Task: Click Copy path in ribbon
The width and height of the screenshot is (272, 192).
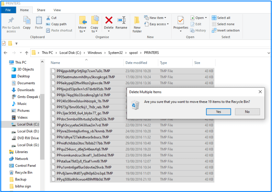Action: (56, 24)
